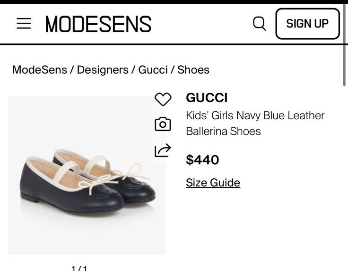Image resolution: width=348 pixels, height=271 pixels.
Task: Click the MODESENS logo
Action: (98, 24)
